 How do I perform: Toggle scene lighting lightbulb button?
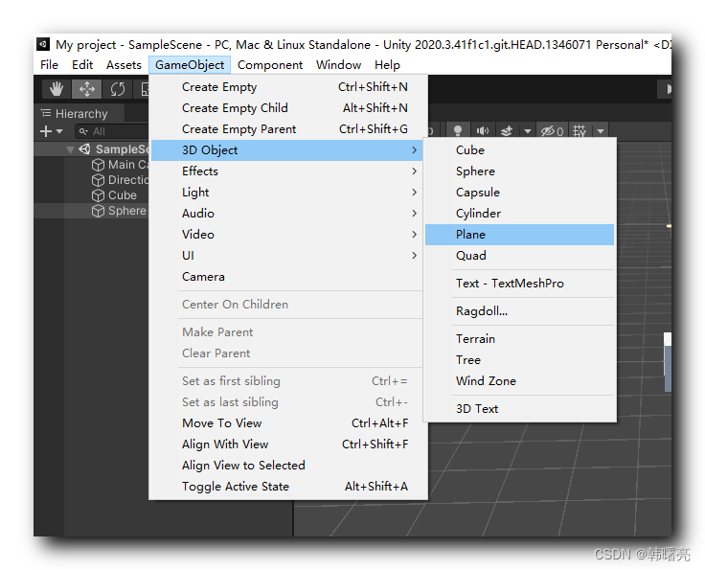tap(458, 131)
